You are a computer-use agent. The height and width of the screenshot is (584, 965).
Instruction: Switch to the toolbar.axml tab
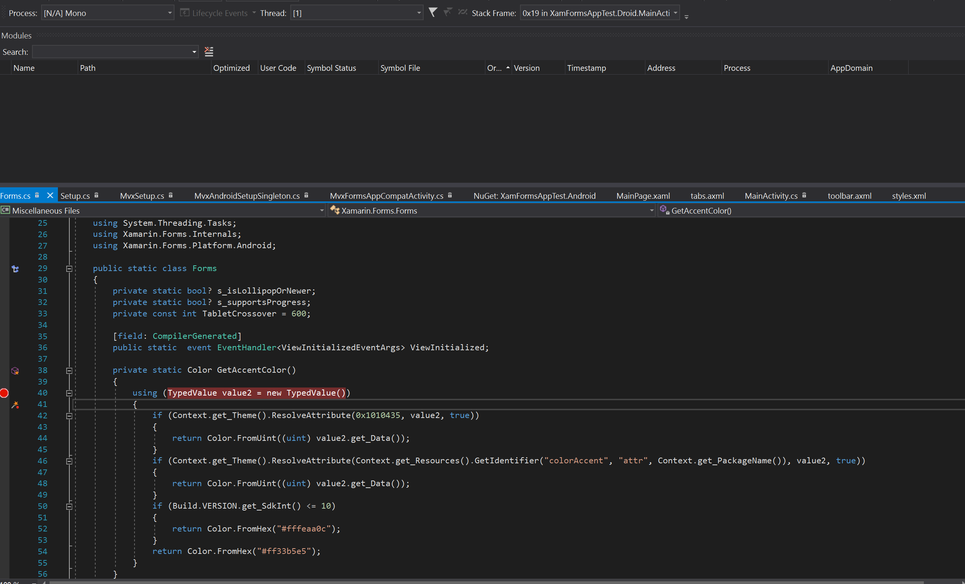tap(850, 196)
